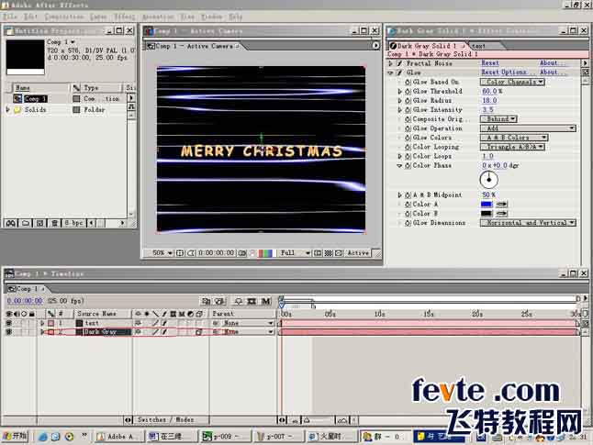Click the draft 3D icon in Timeline
The width and height of the screenshot is (593, 445).
(220, 301)
